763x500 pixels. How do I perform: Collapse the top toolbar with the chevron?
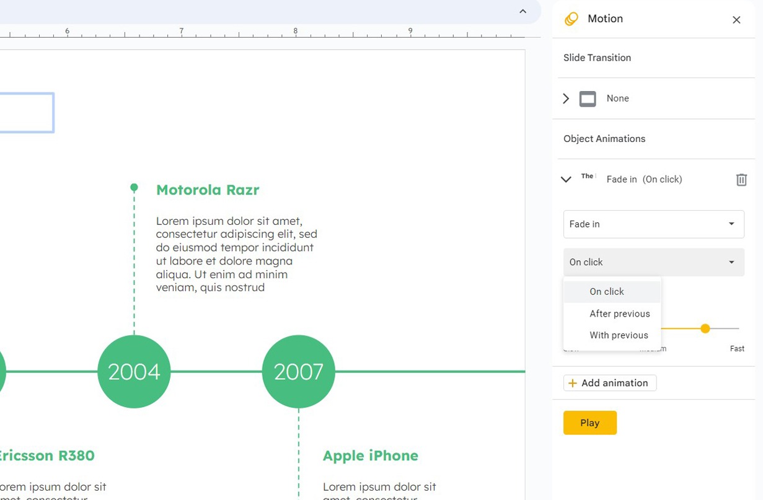click(523, 11)
